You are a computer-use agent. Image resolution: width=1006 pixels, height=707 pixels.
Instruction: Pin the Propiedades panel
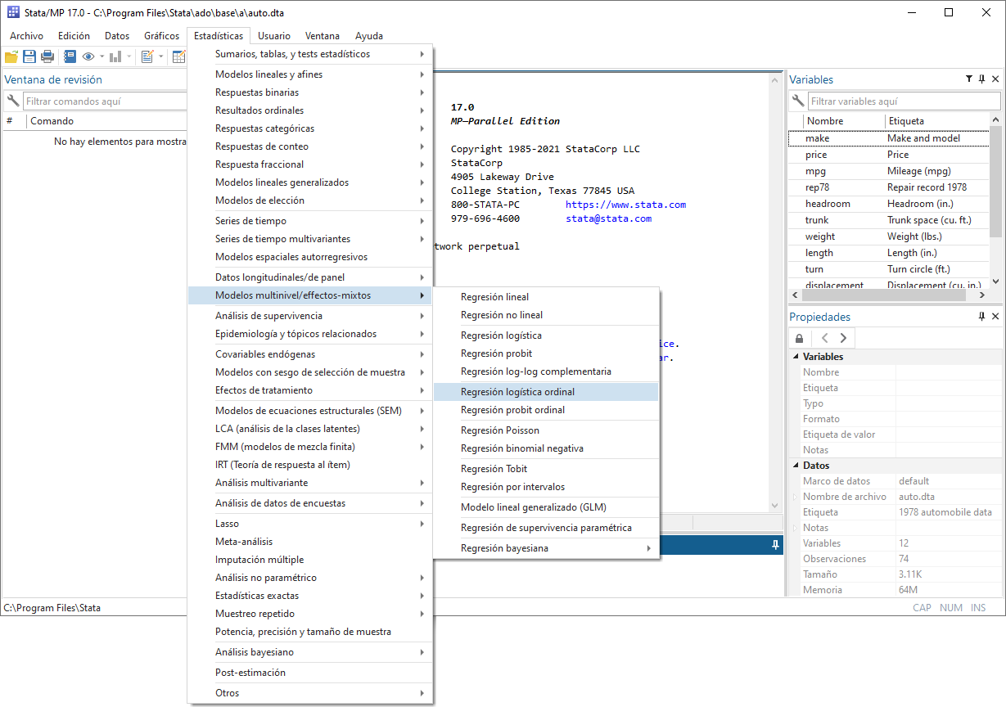coord(982,317)
